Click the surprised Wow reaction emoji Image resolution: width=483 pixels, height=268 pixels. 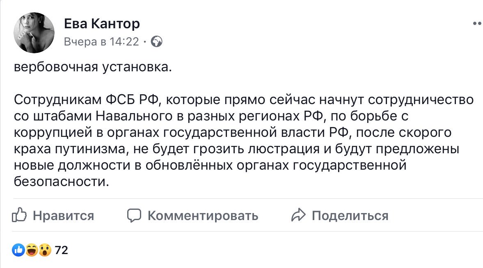click(x=45, y=250)
